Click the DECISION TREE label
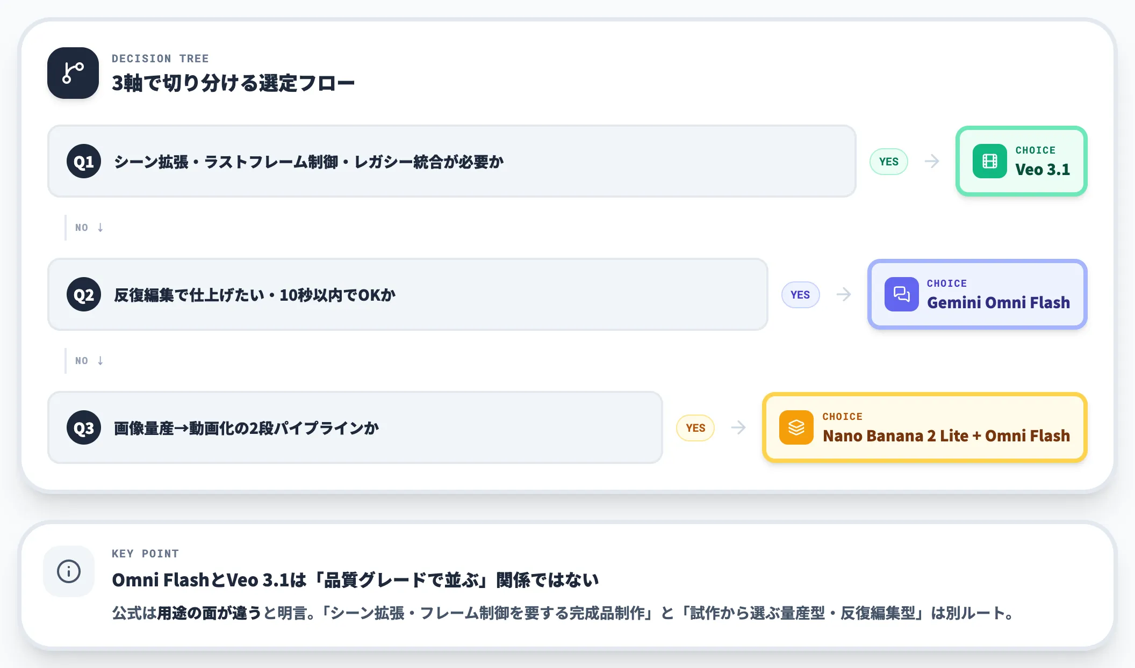 coord(160,59)
